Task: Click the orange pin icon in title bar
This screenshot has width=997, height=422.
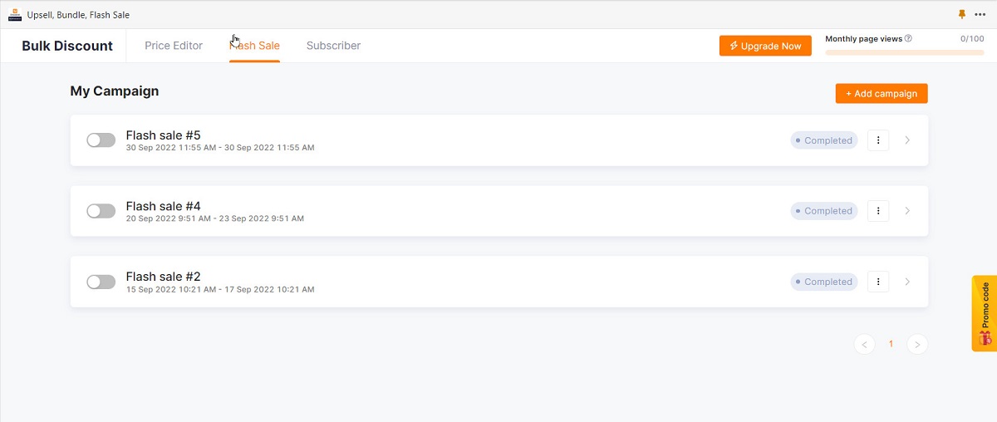Action: [962, 14]
